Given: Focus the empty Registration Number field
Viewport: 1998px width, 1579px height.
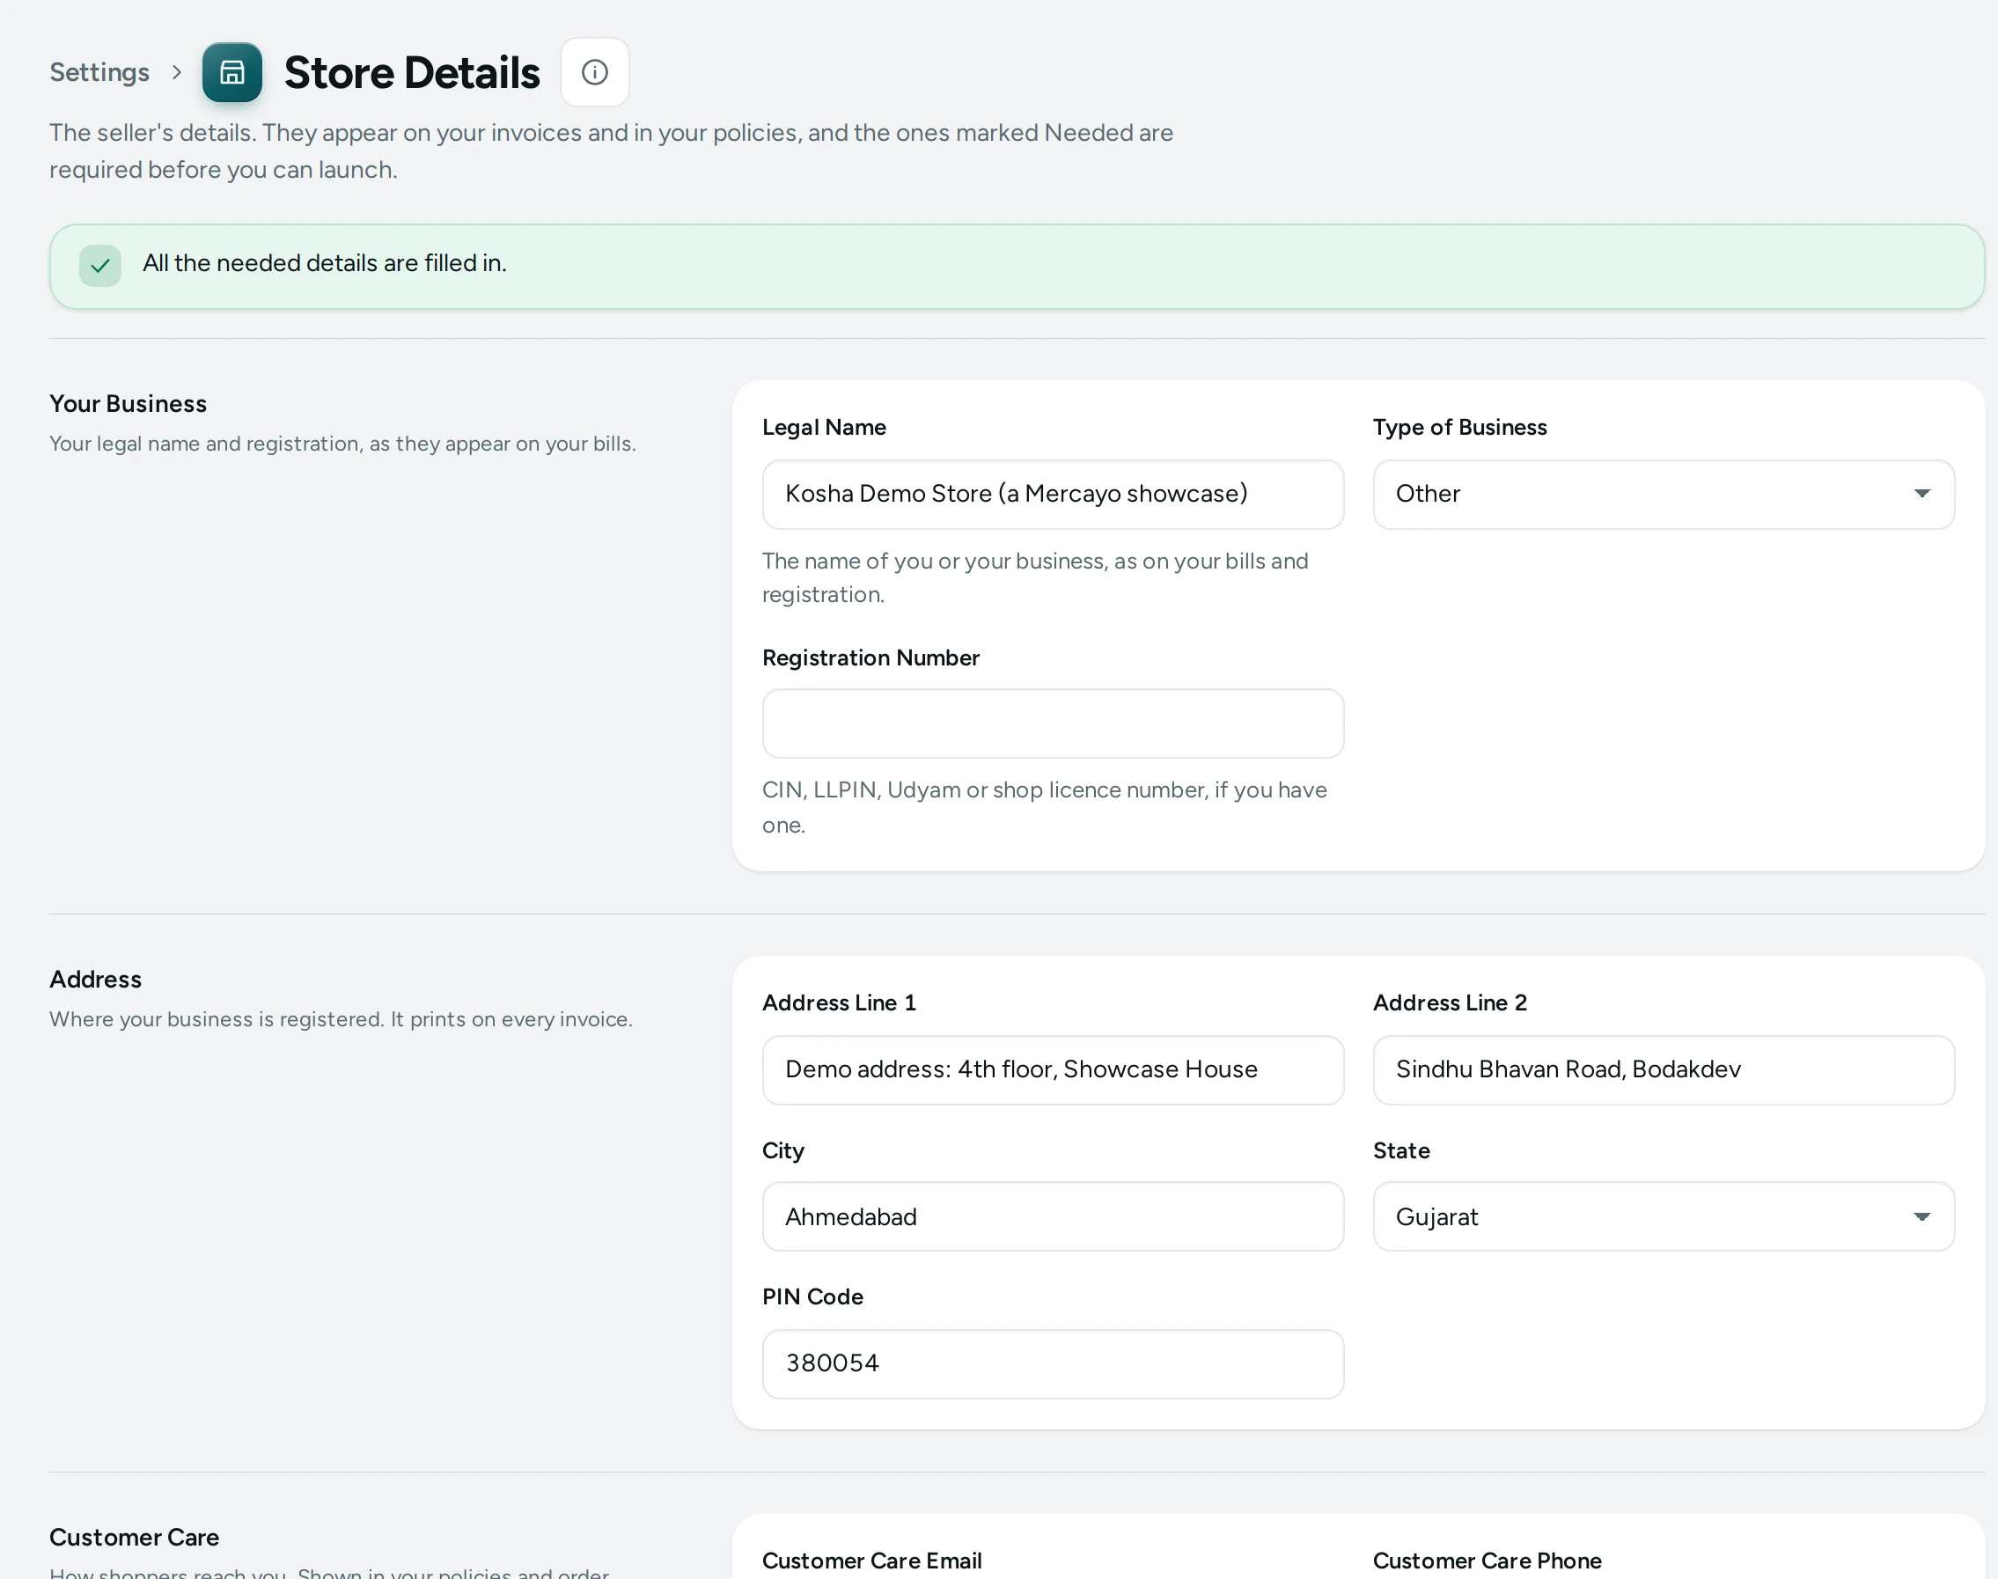Looking at the screenshot, I should click(1052, 723).
